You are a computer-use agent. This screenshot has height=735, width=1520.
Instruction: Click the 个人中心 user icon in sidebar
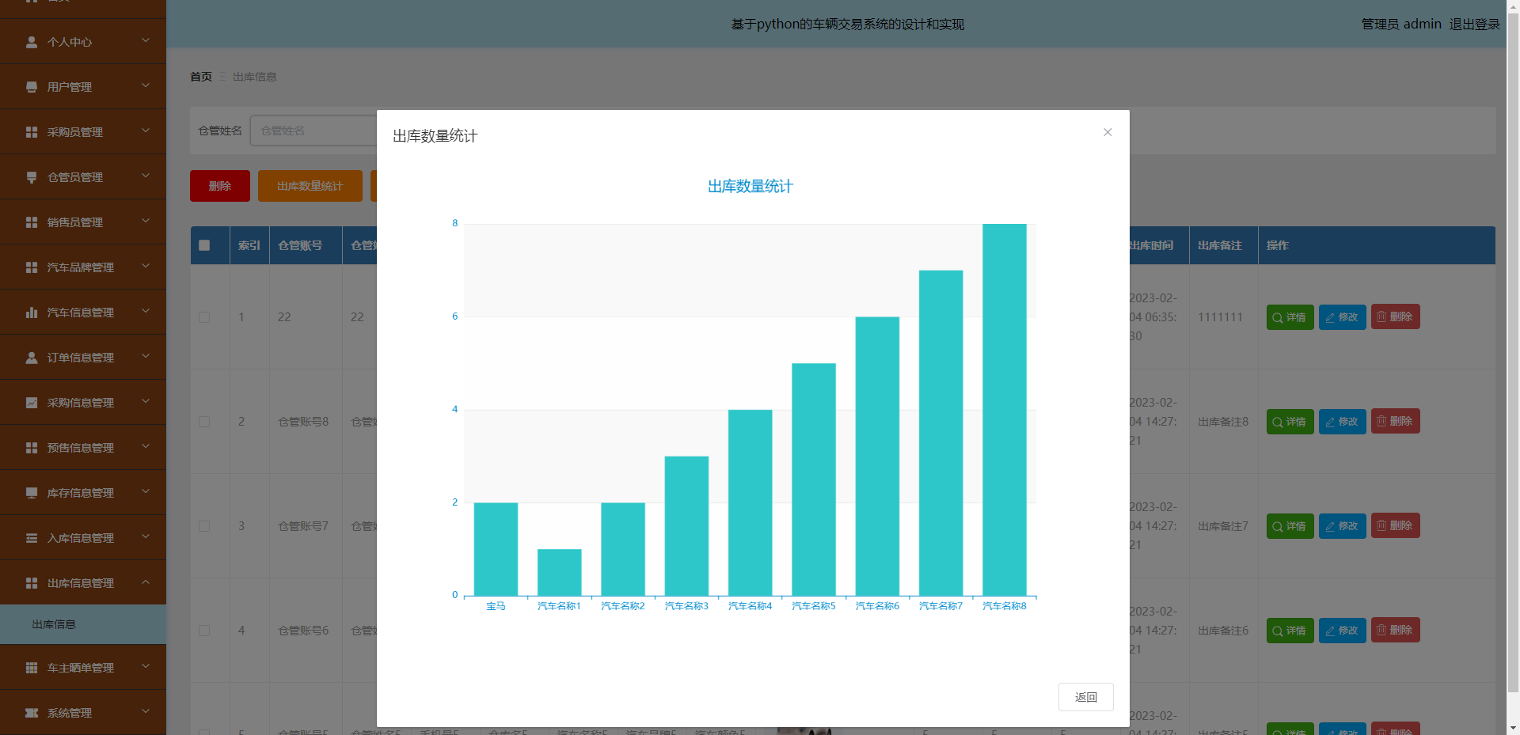coord(32,42)
